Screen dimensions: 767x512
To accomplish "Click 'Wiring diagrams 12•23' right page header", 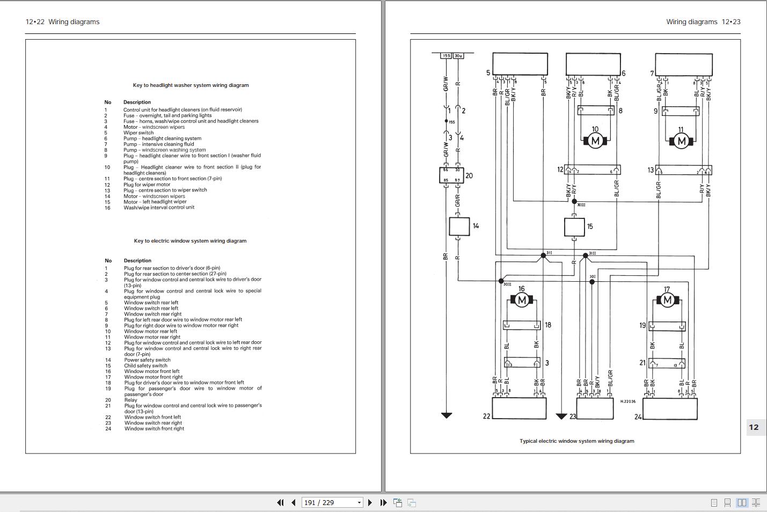I will coord(703,22).
